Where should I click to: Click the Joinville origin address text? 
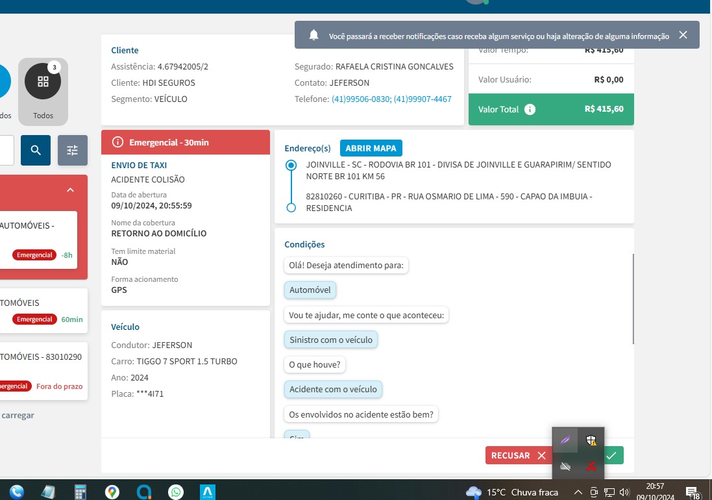pos(459,170)
